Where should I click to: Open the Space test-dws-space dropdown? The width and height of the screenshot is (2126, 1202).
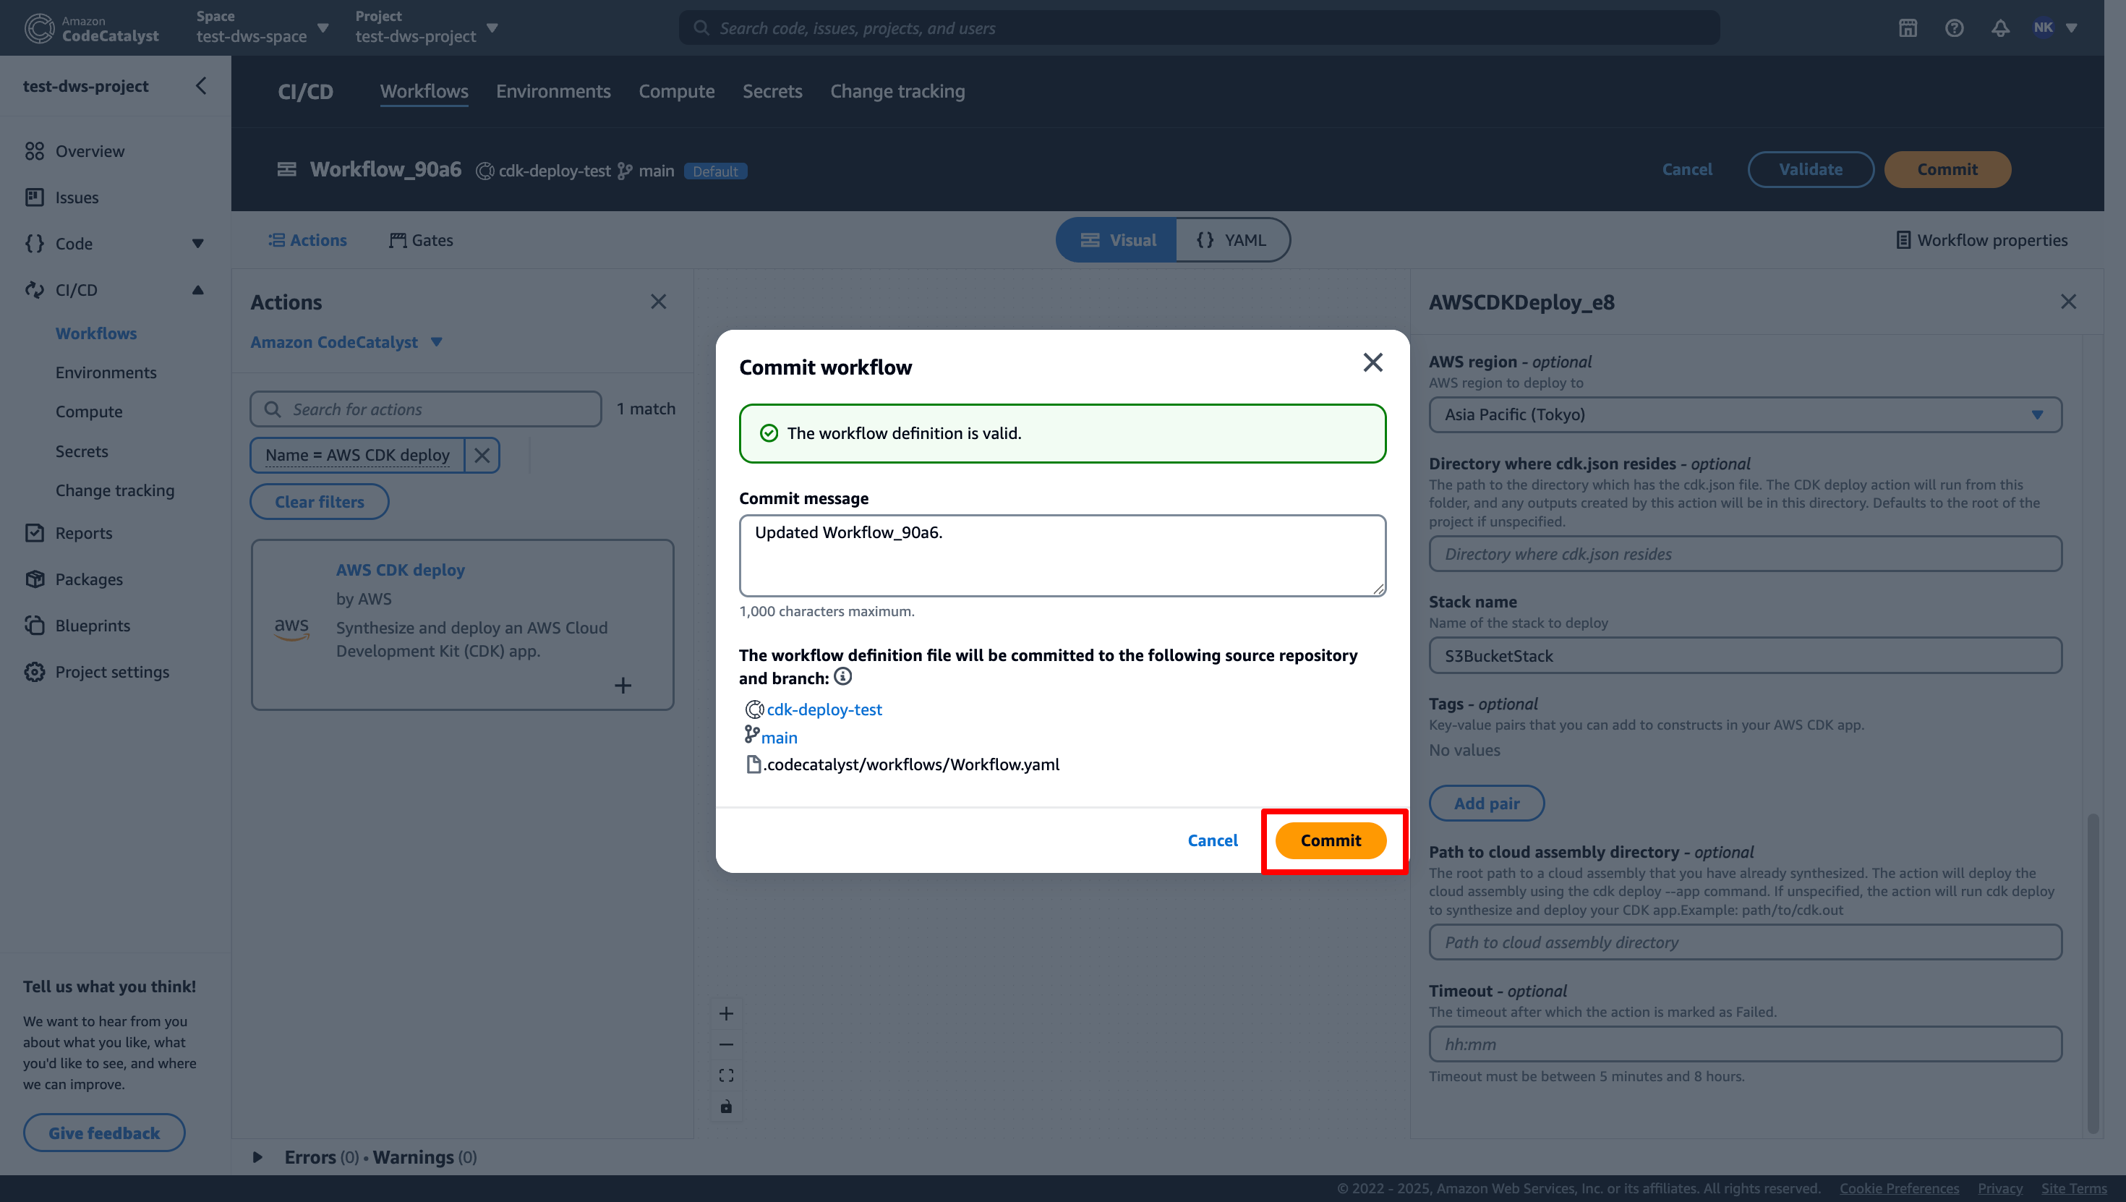262,28
